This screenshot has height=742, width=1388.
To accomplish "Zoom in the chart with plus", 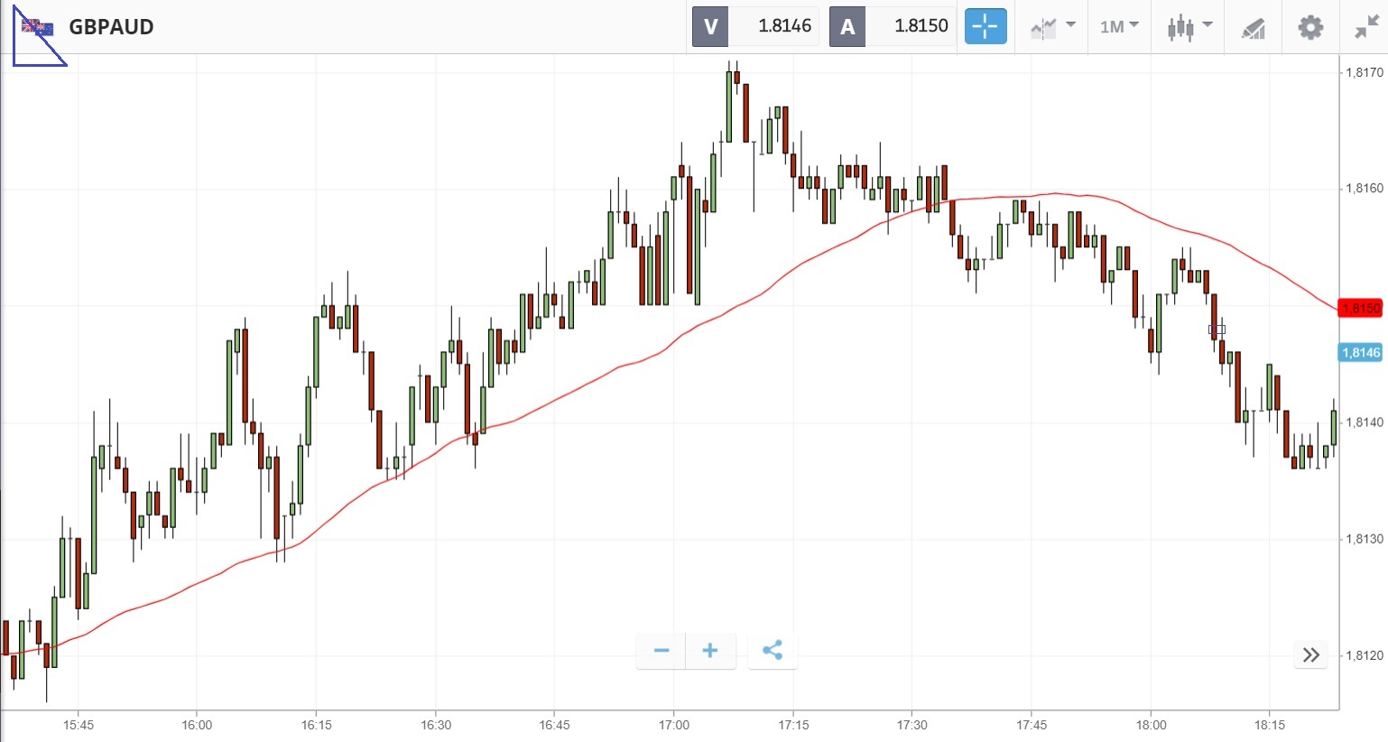I will [710, 650].
